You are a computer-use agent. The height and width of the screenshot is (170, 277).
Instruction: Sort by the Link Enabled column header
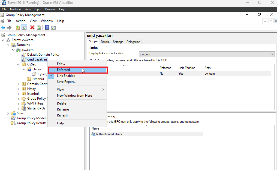click(x=190, y=68)
